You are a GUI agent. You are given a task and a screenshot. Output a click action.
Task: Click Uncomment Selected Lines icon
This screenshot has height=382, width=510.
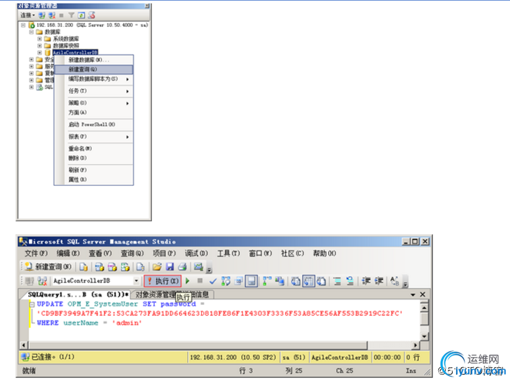pyautogui.click(x=350, y=281)
